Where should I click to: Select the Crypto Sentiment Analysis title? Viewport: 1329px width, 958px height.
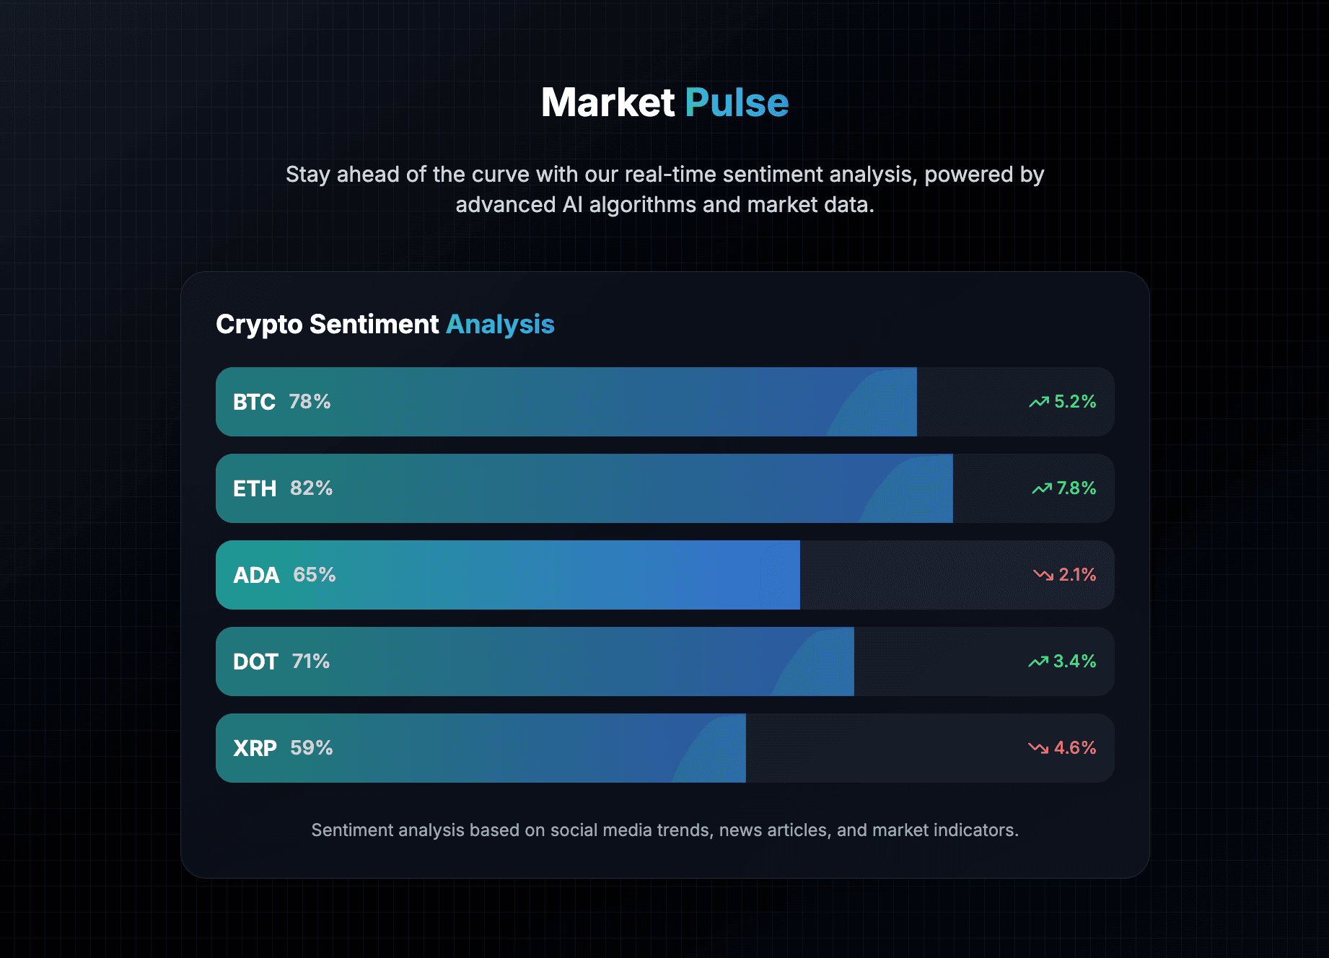coord(385,325)
